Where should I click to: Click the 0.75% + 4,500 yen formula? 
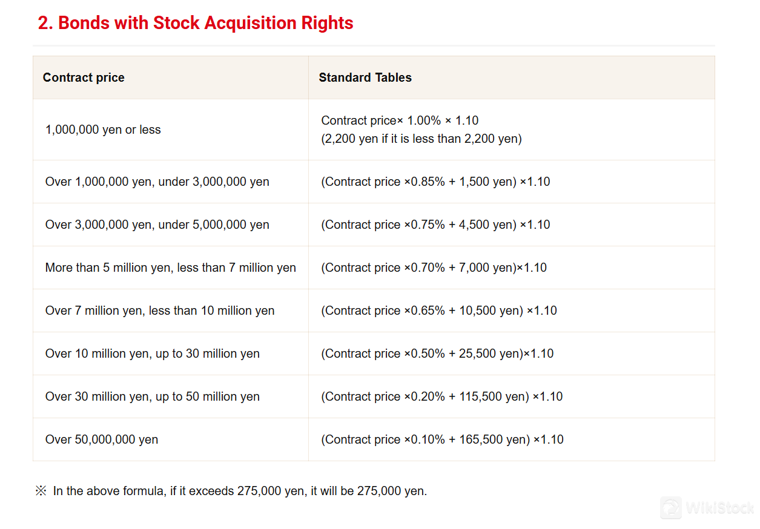point(435,225)
